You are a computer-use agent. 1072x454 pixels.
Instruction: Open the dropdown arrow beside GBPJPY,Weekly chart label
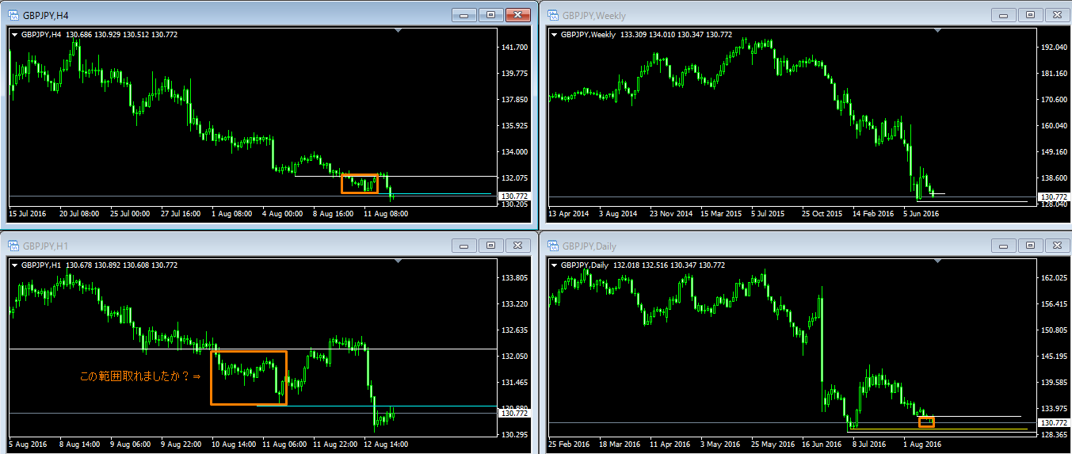point(553,35)
